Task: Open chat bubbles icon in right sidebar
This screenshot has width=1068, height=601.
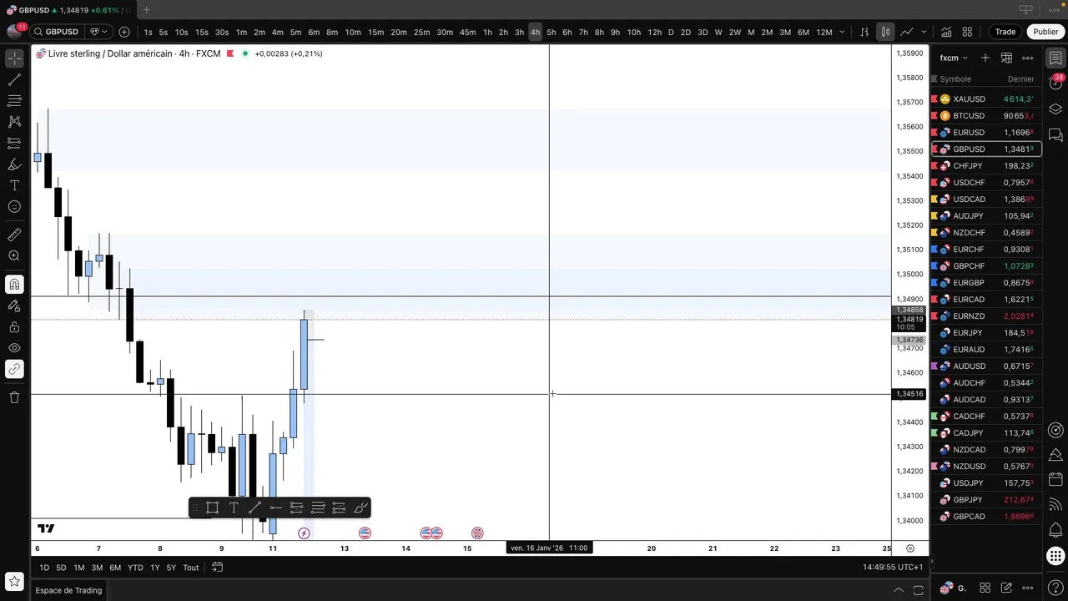Action: pos(1055,134)
